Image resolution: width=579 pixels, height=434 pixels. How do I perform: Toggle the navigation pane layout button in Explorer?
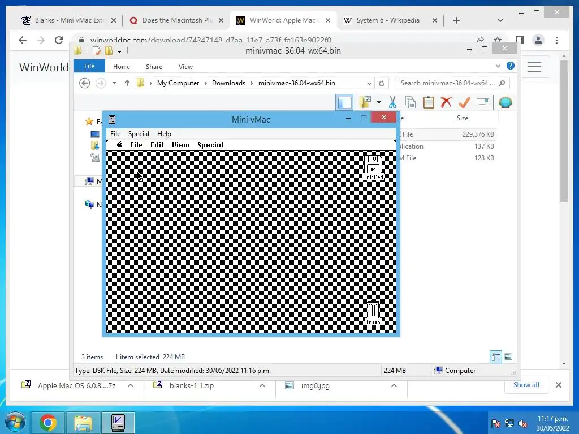pyautogui.click(x=344, y=103)
